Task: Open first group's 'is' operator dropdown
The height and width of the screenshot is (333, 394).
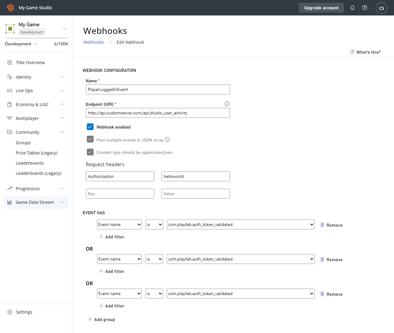Action: point(154,224)
